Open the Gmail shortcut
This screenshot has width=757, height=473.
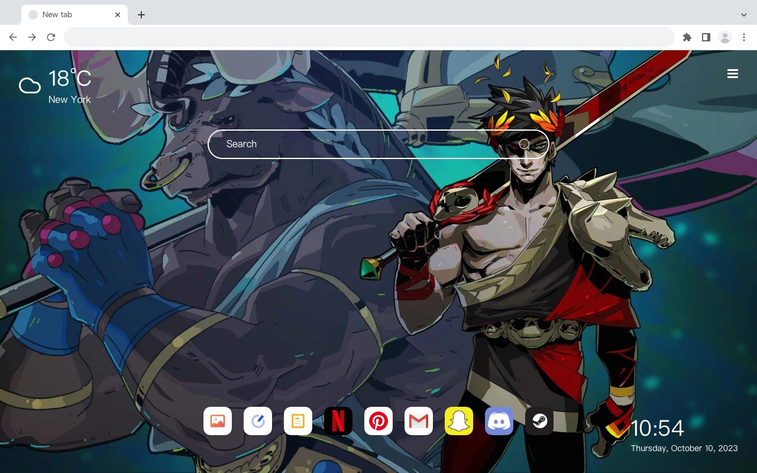coord(419,421)
